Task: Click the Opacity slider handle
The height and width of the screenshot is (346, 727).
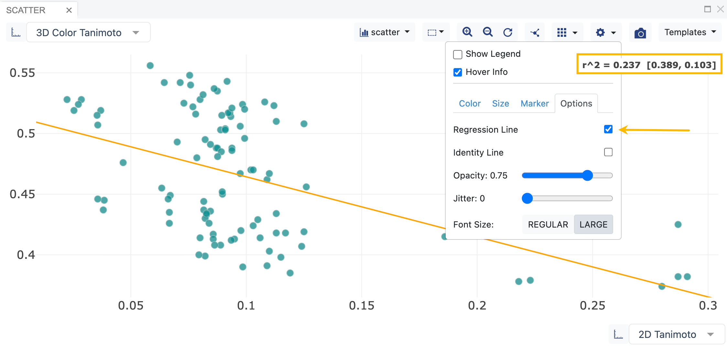Action: pyautogui.click(x=587, y=175)
